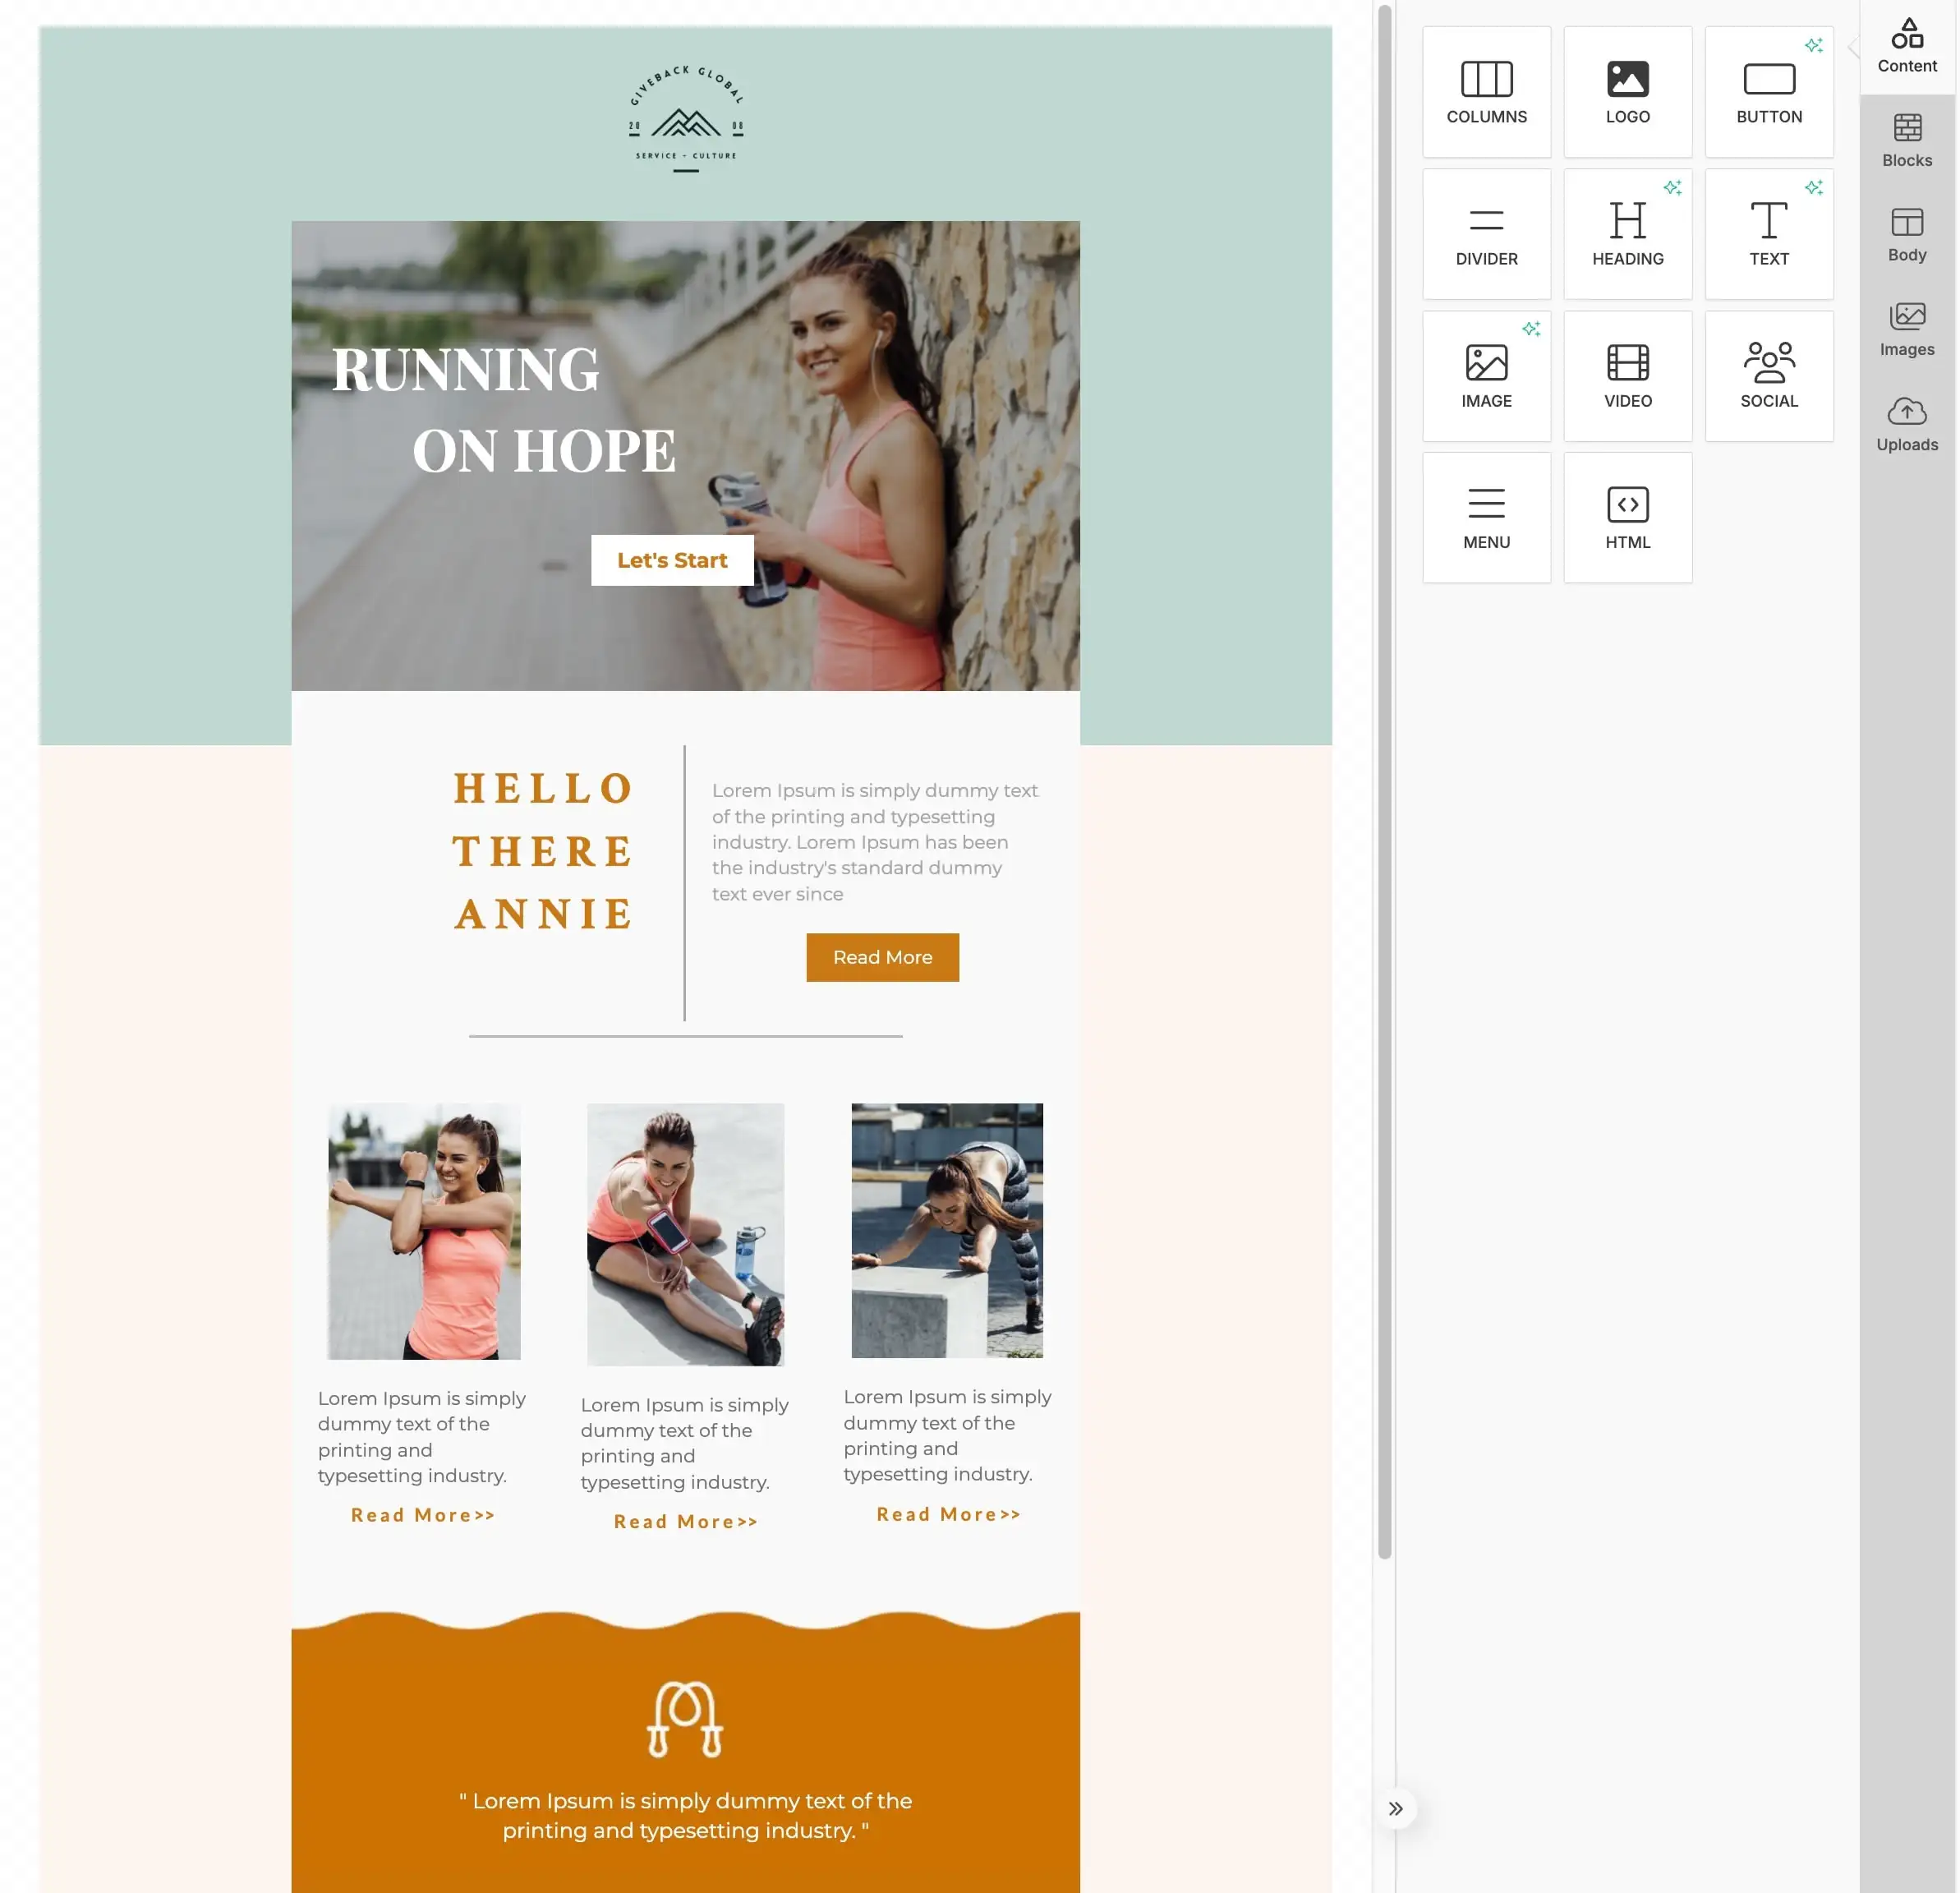Open the Uploads tab
This screenshot has width=1960, height=1893.
(x=1906, y=425)
